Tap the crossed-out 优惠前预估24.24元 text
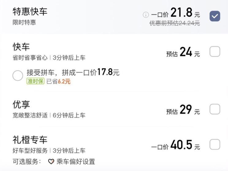The width and height of the screenshot is (228, 171). click(x=175, y=23)
